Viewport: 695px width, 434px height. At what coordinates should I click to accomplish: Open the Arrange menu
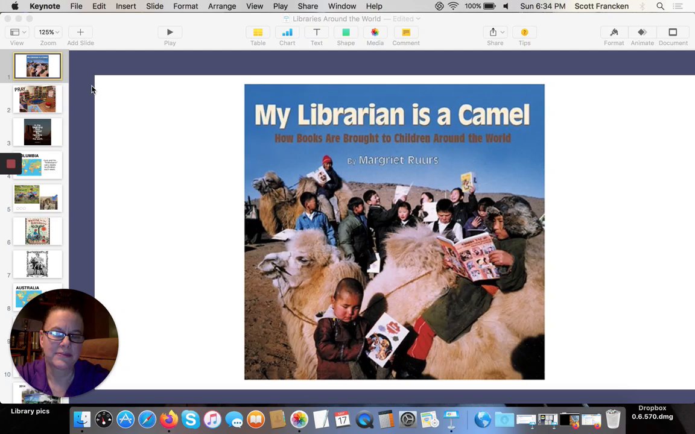[222, 6]
